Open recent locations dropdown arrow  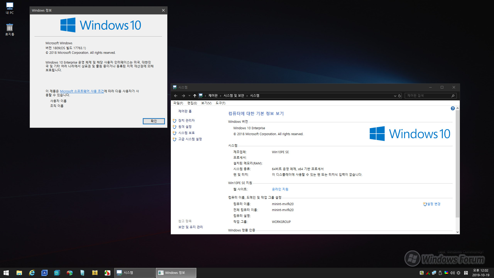coord(189,96)
